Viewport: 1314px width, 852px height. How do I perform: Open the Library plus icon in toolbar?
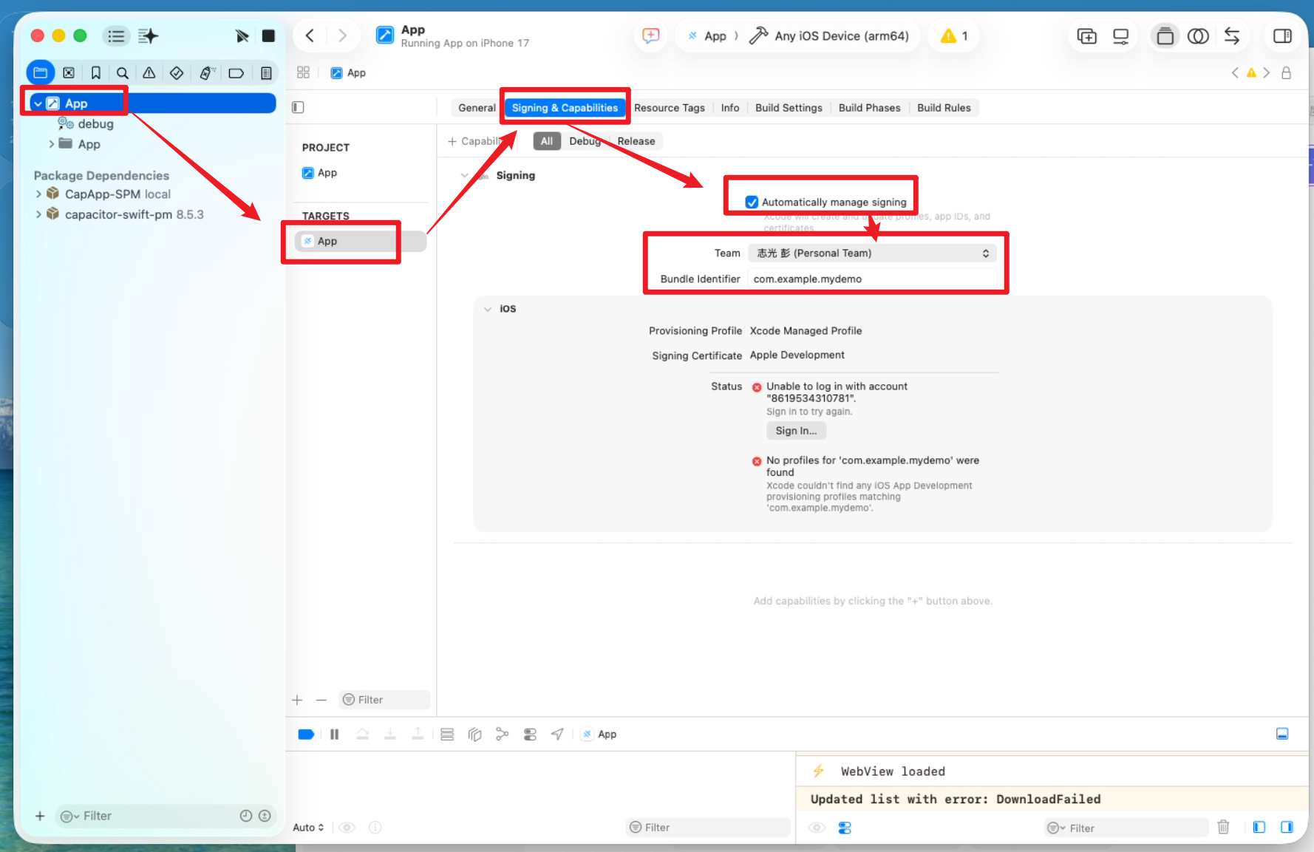coord(1086,35)
